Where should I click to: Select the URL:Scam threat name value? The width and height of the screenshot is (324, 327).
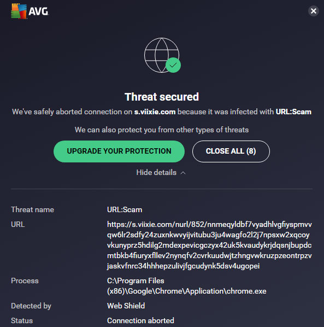[x=125, y=210]
